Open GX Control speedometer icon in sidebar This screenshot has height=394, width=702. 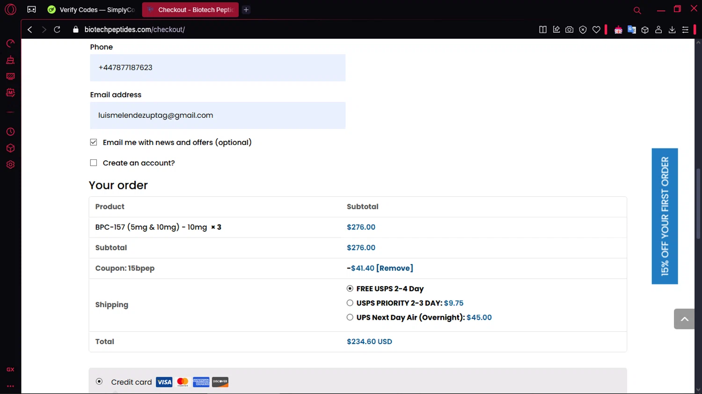[10, 43]
